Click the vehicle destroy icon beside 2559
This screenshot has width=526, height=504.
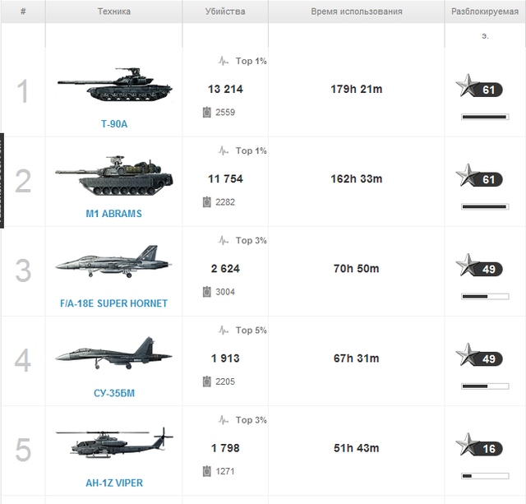click(207, 112)
